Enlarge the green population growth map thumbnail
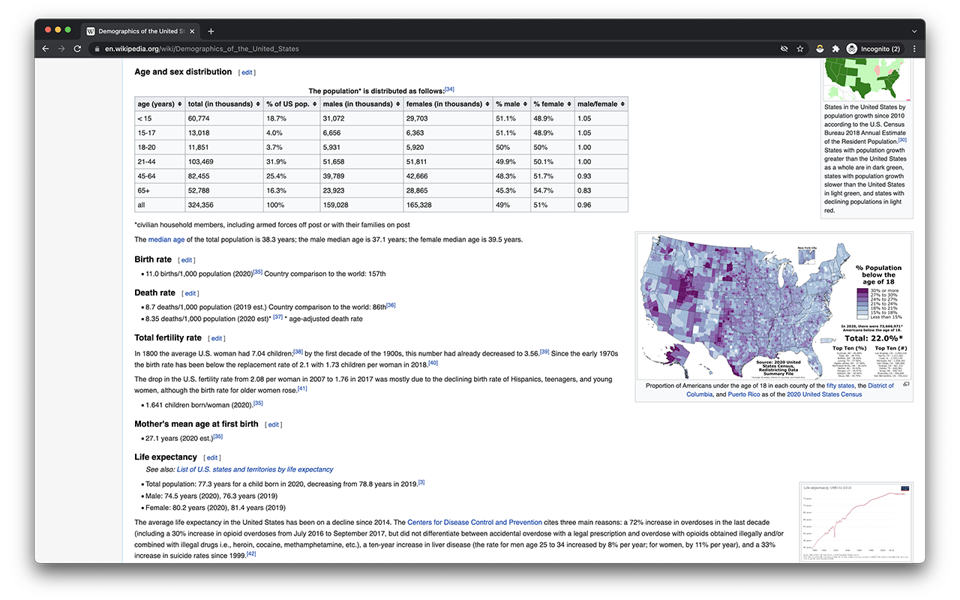 (x=867, y=81)
